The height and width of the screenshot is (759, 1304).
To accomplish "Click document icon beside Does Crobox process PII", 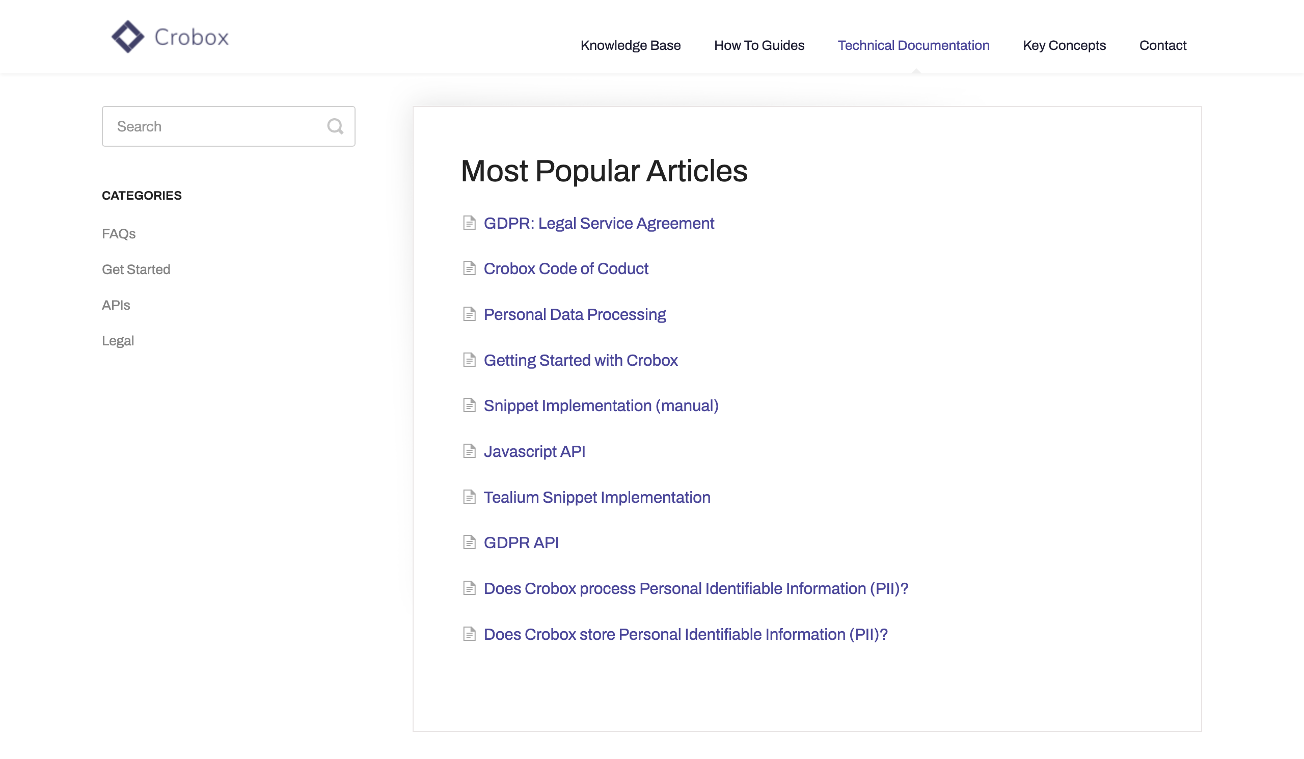I will click(x=469, y=588).
